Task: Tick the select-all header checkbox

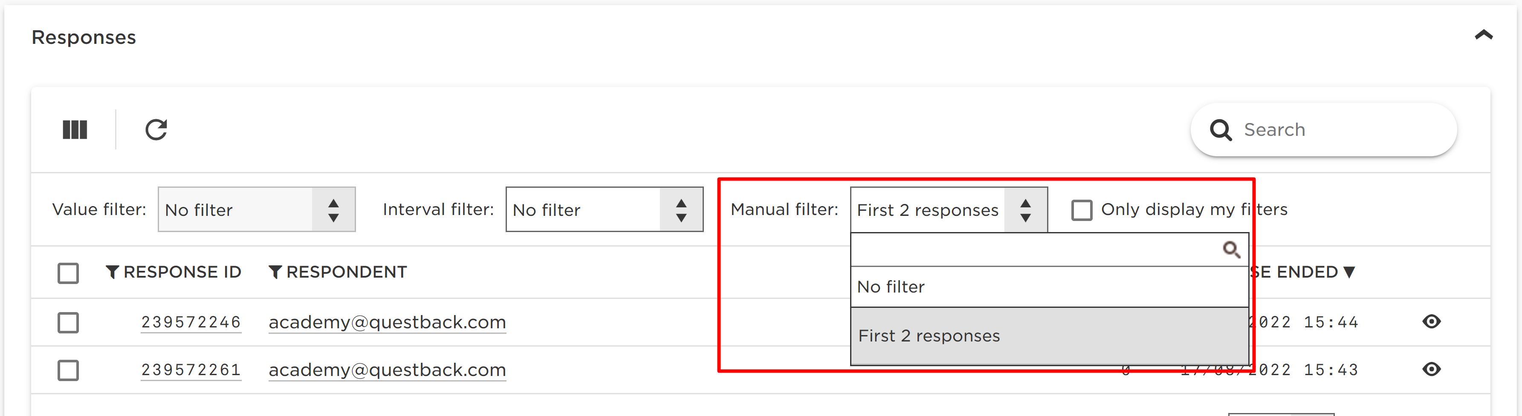Action: pos(68,273)
